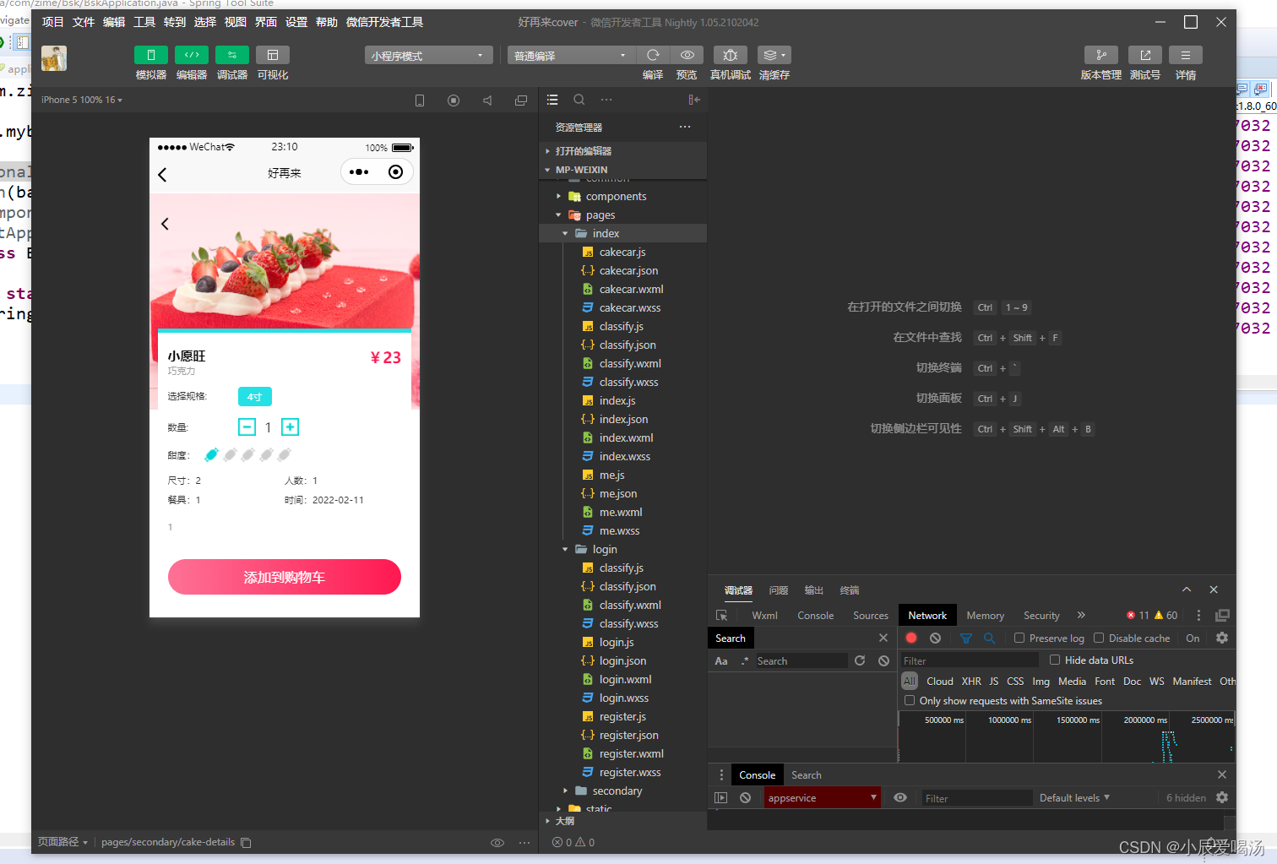Open the clear cache layers icon
The height and width of the screenshot is (864, 1277).
tap(774, 55)
